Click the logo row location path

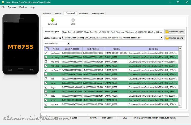click(153, 87)
